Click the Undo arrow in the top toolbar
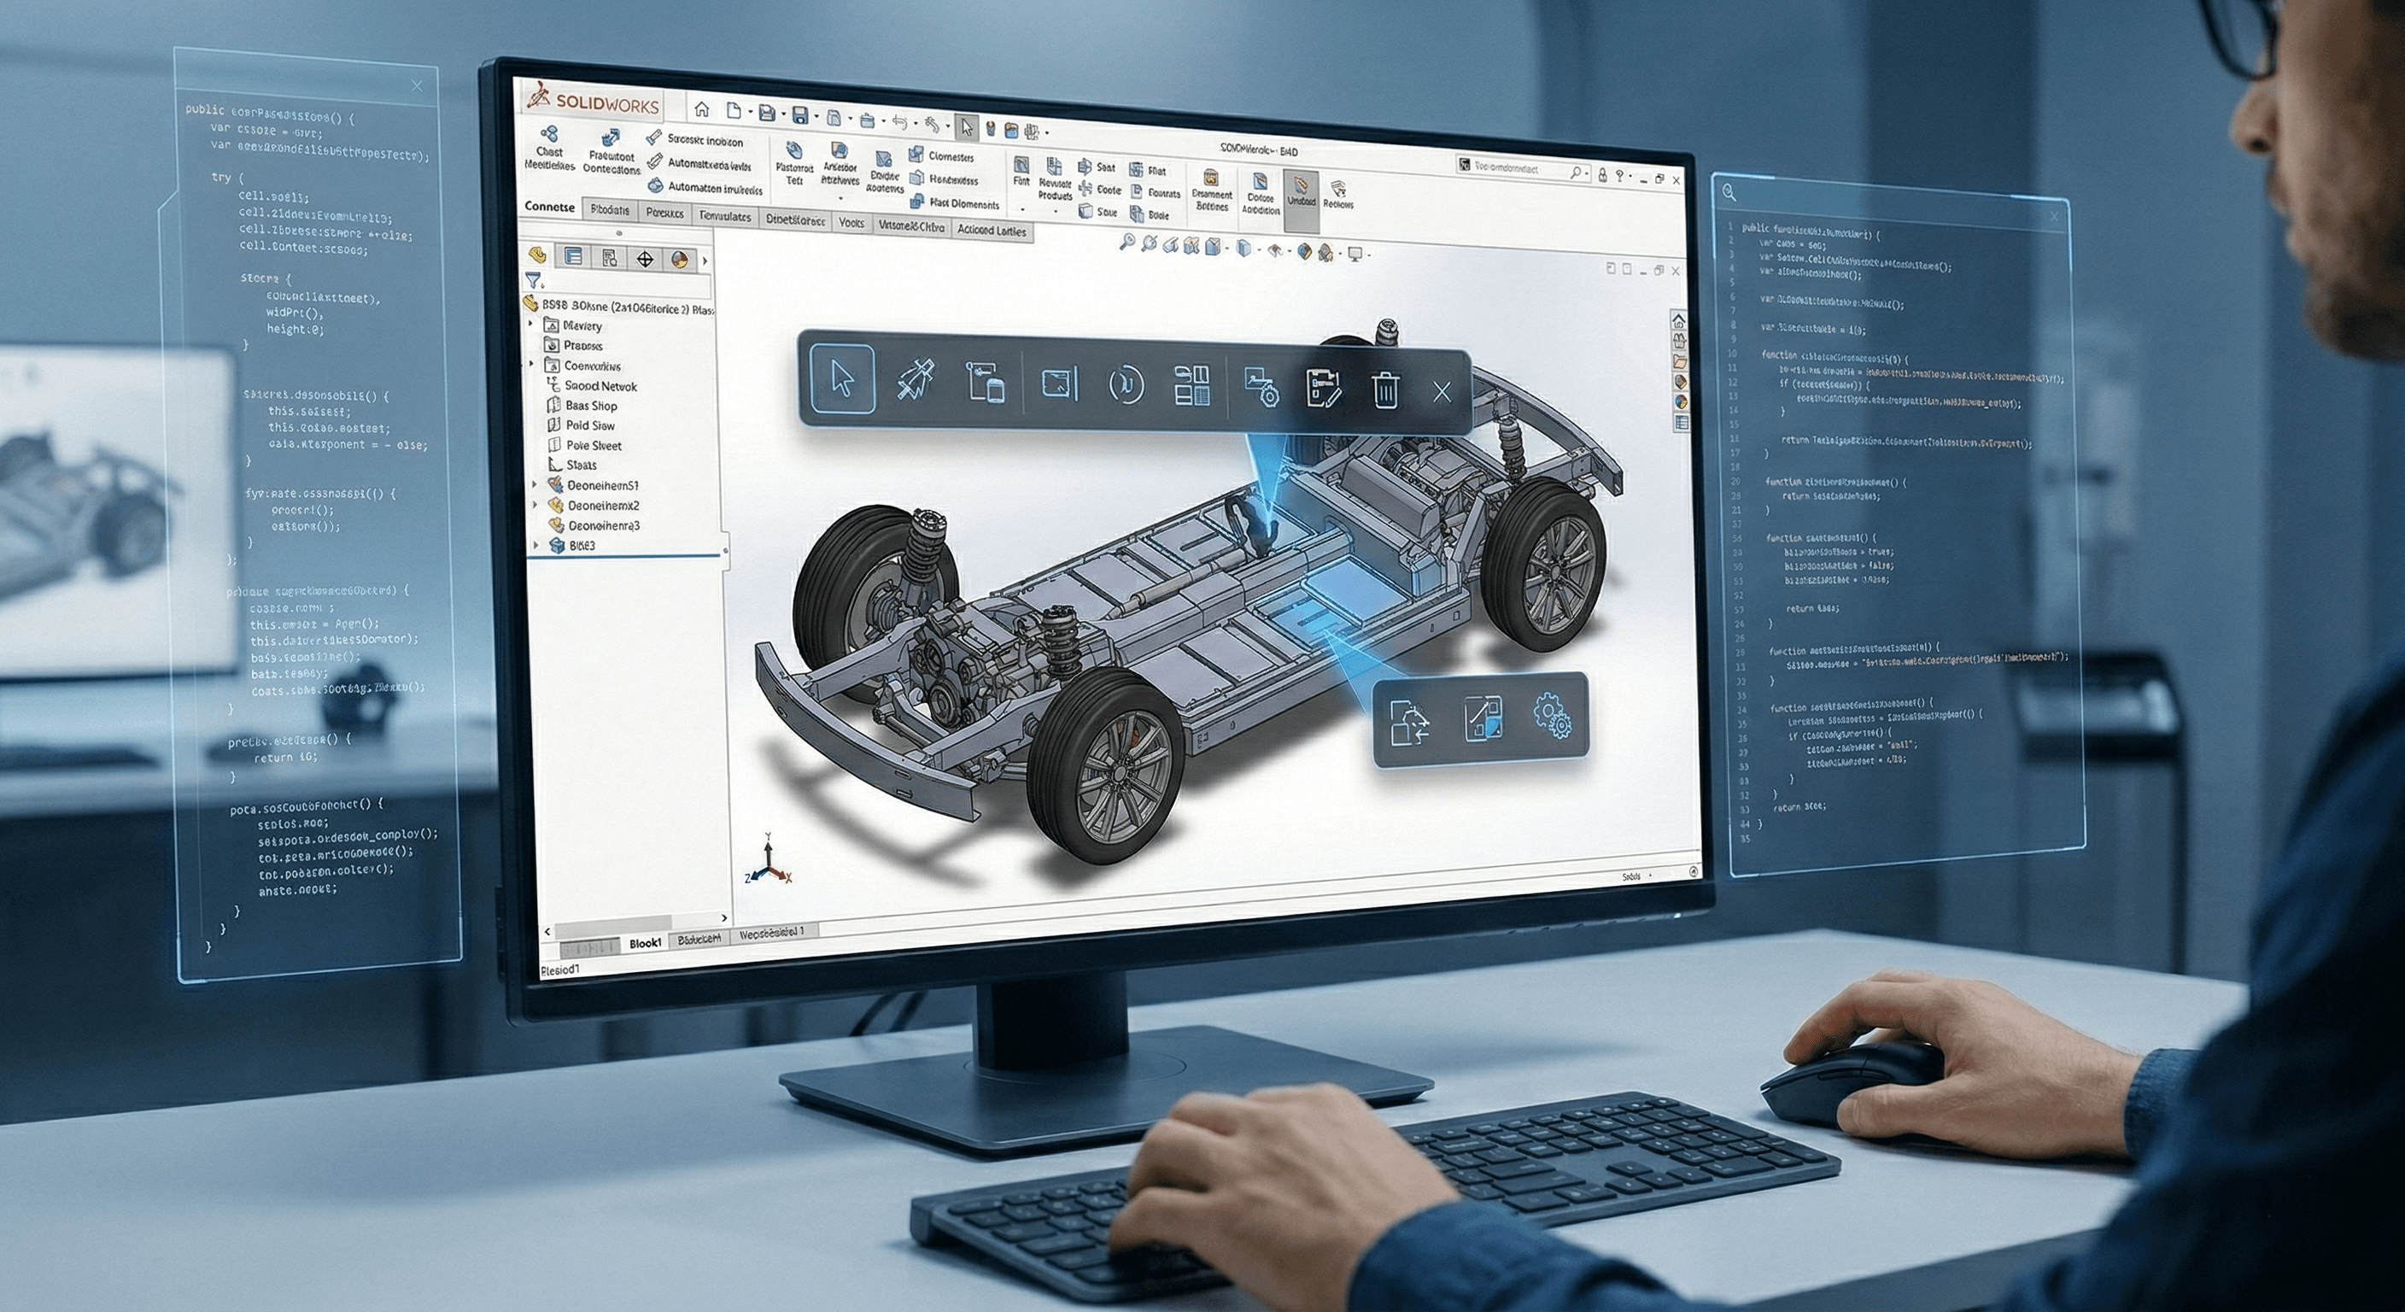This screenshot has width=2405, height=1312. [900, 120]
